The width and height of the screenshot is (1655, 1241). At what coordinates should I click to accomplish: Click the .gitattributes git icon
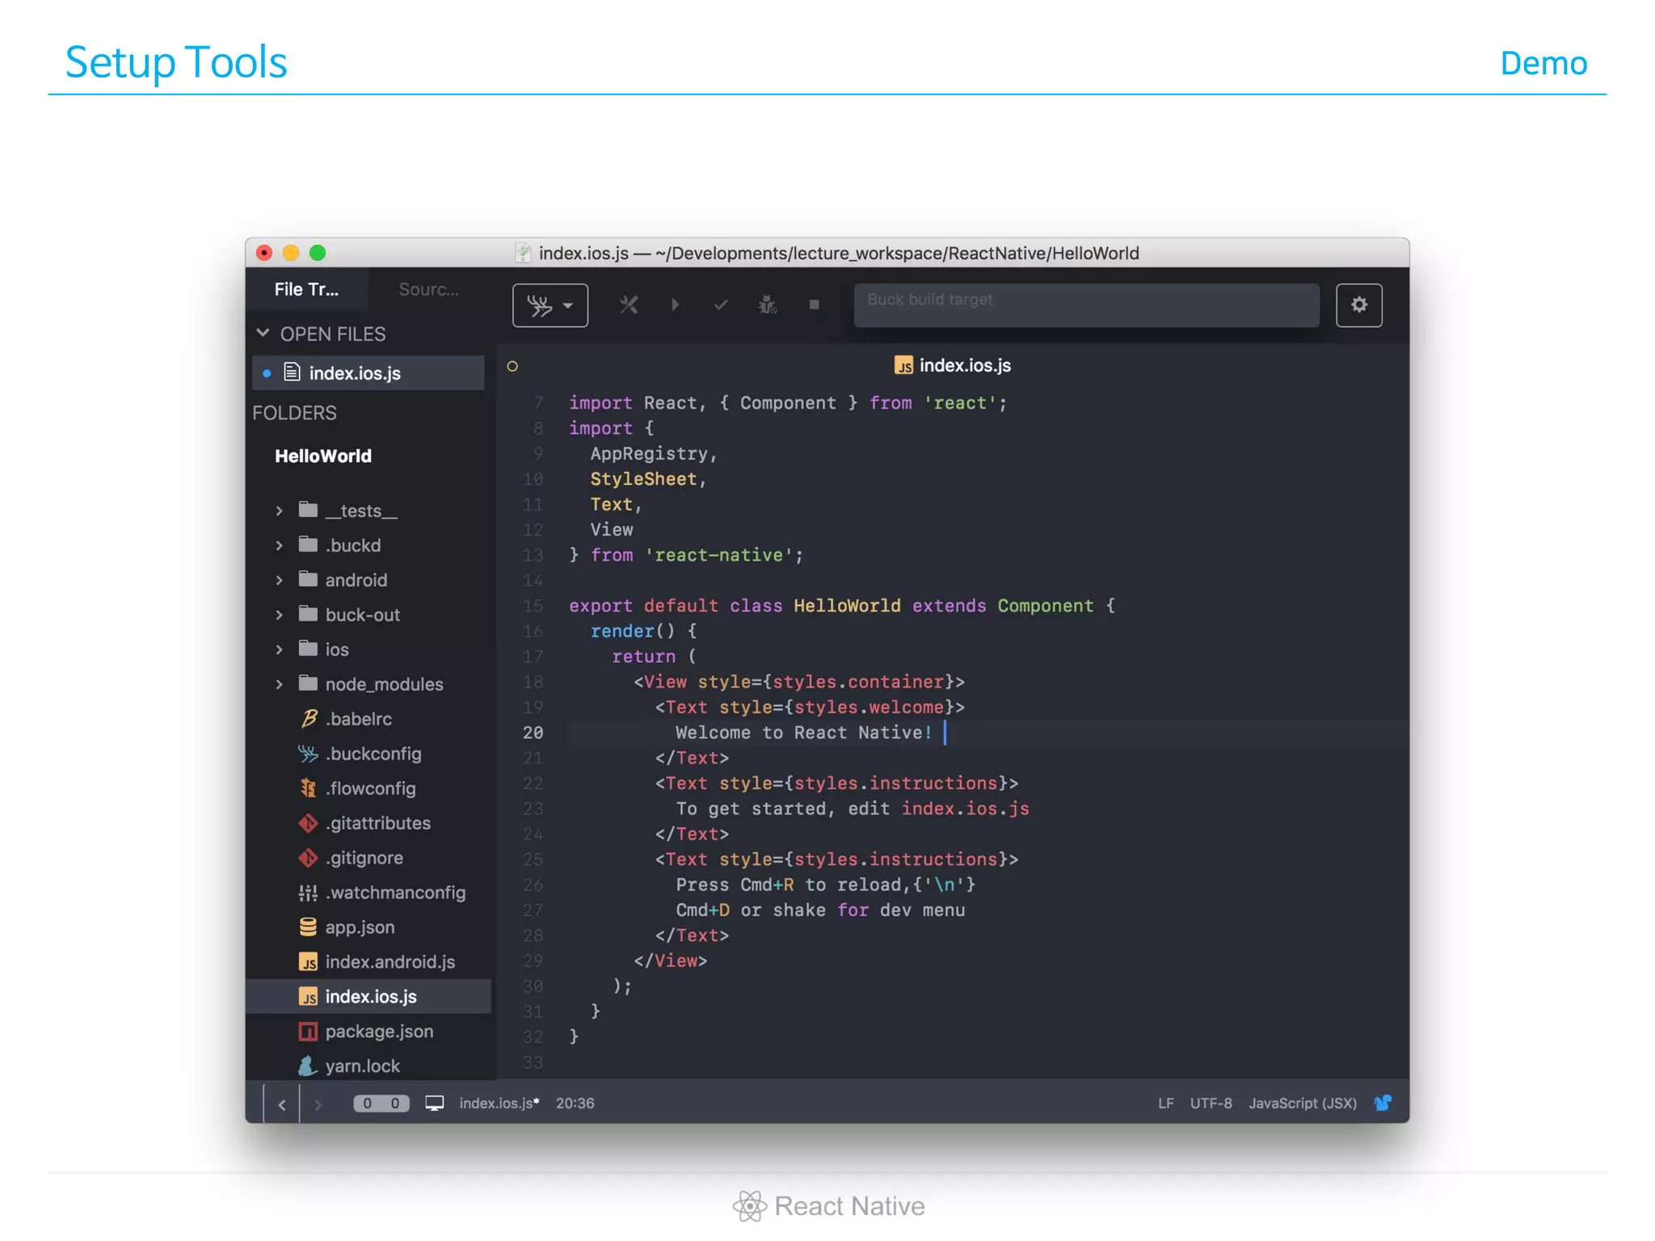pos(308,822)
